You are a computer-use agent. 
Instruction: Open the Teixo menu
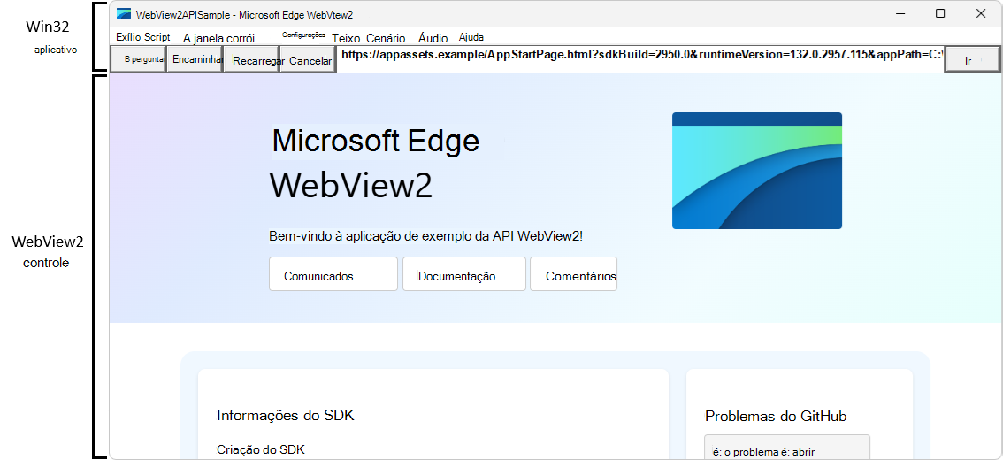346,38
